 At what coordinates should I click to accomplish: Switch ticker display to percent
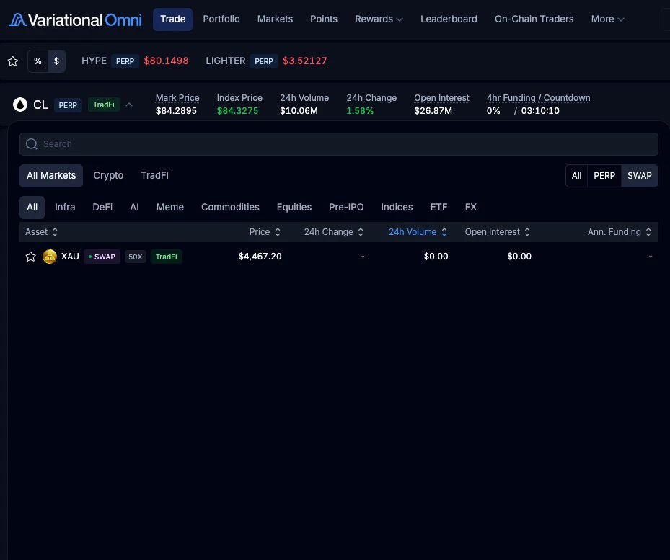tap(38, 61)
